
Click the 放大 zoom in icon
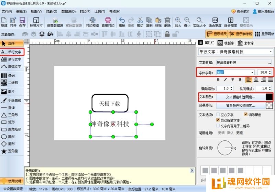[178, 22]
